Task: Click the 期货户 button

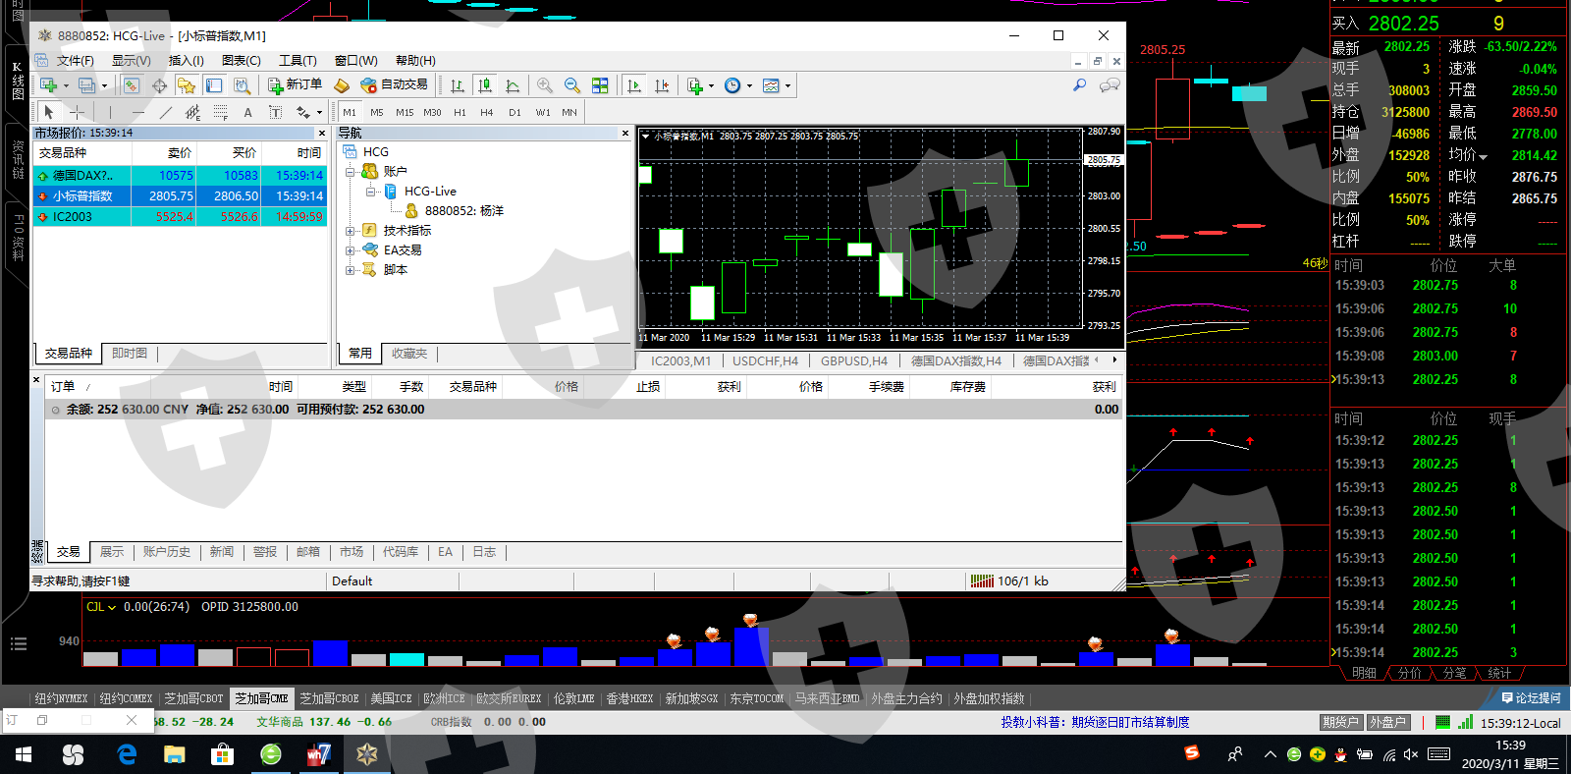Action: [x=1339, y=722]
